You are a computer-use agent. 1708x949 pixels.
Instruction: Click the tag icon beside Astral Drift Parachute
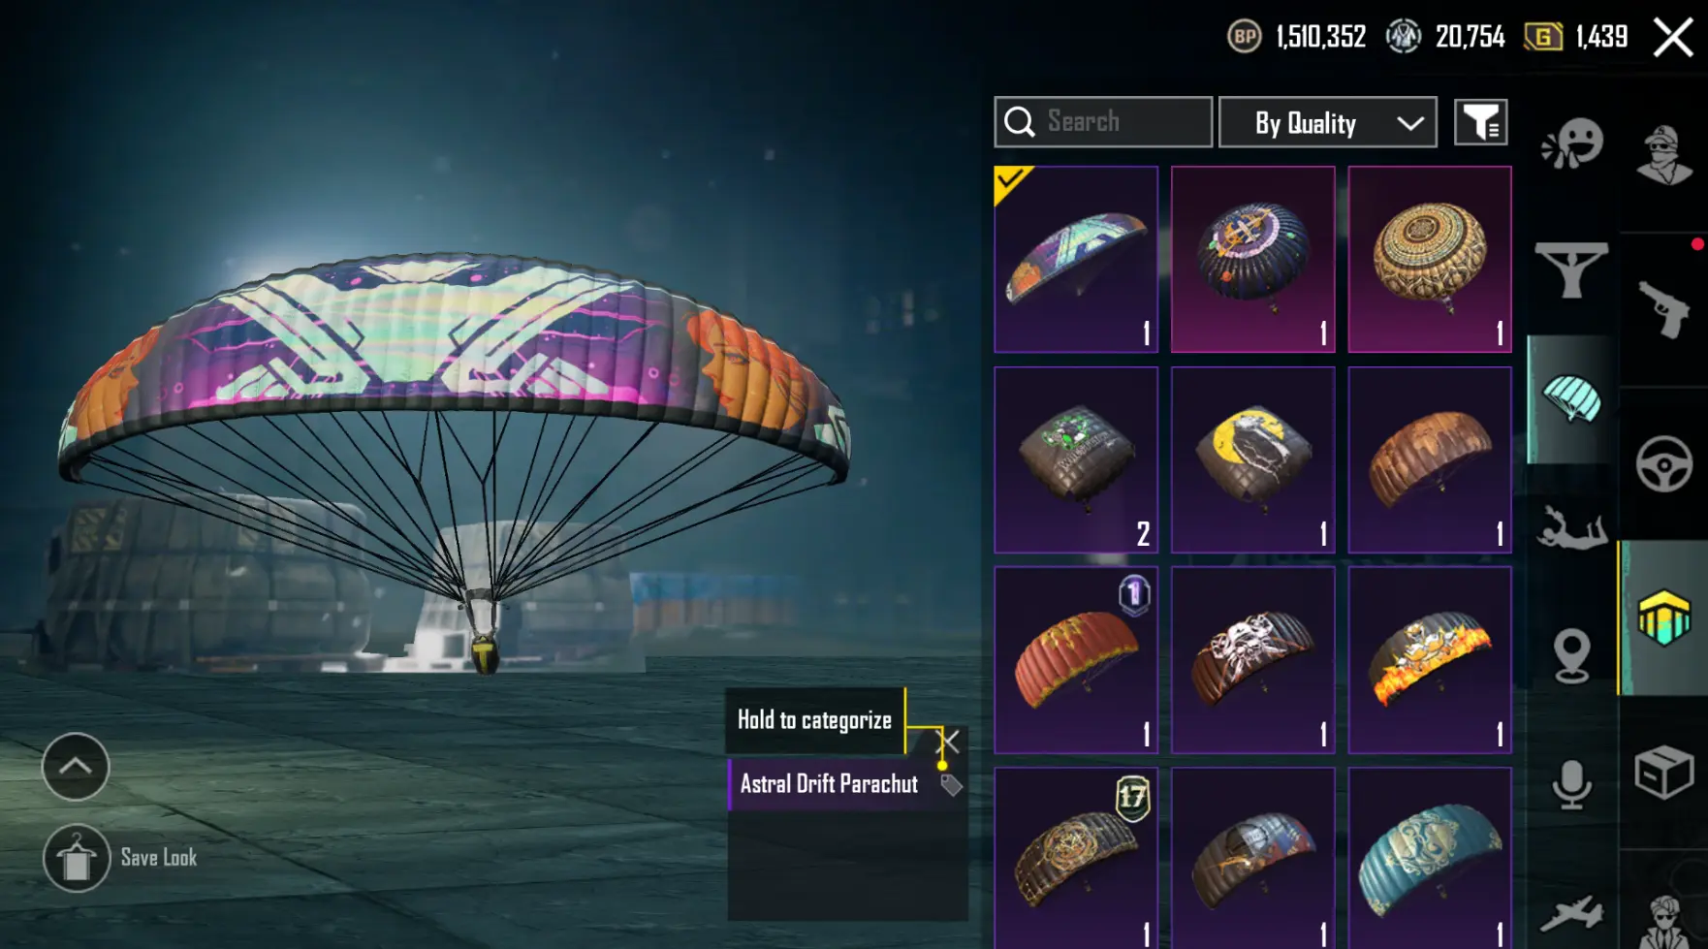(x=951, y=784)
